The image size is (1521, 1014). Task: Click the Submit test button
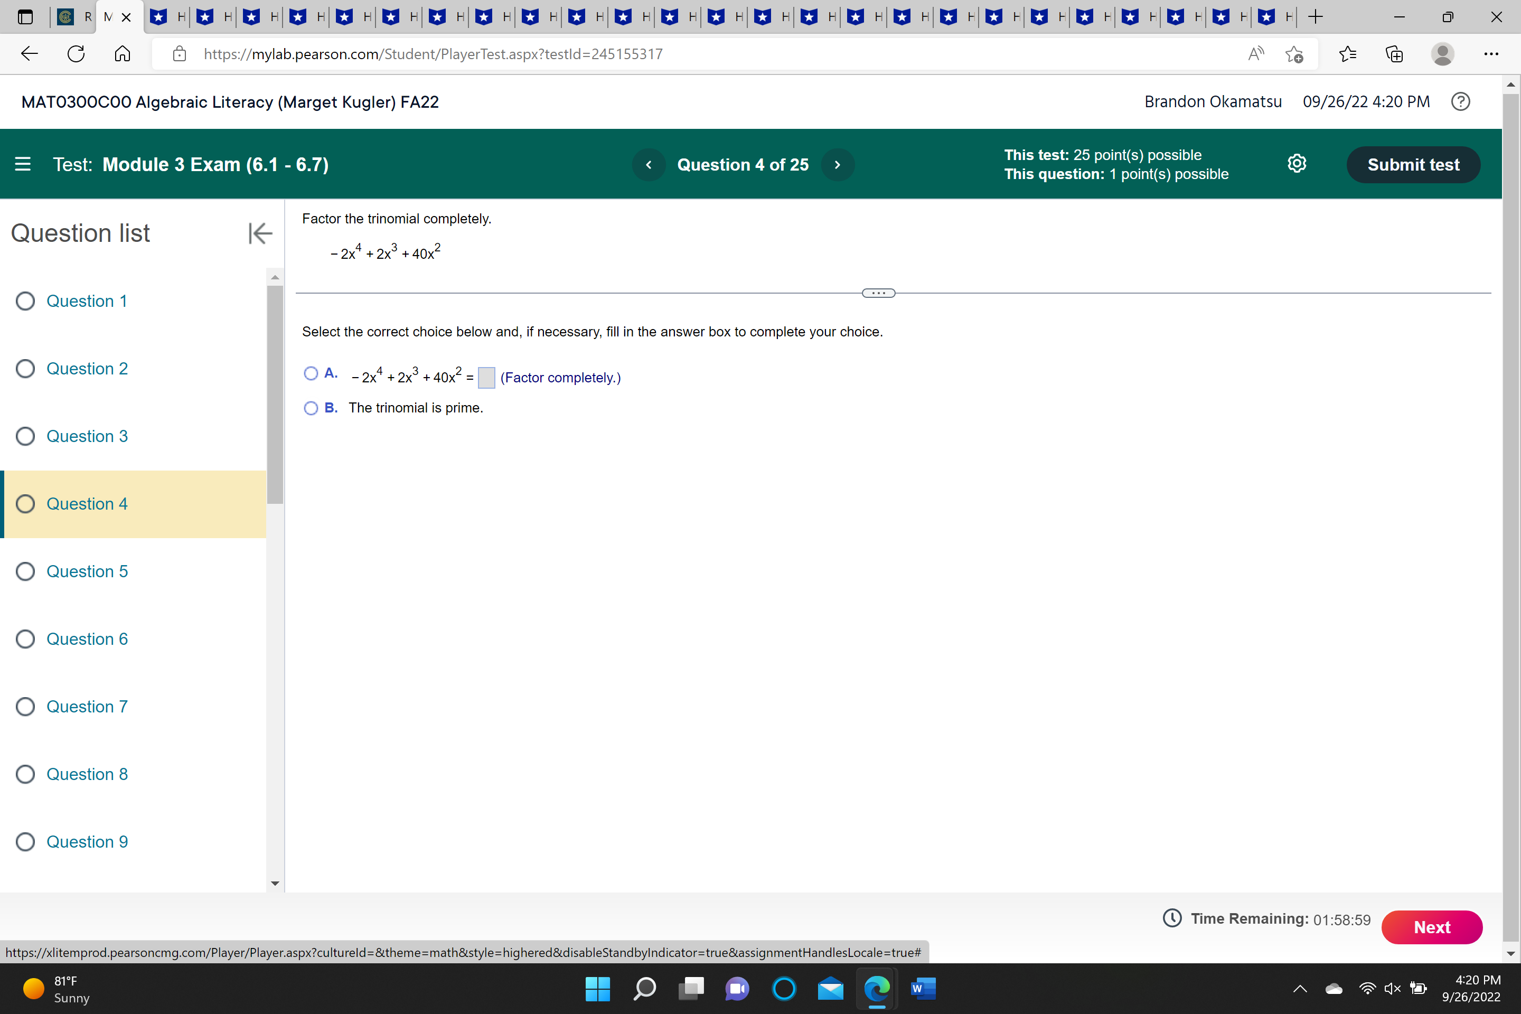[1413, 165]
